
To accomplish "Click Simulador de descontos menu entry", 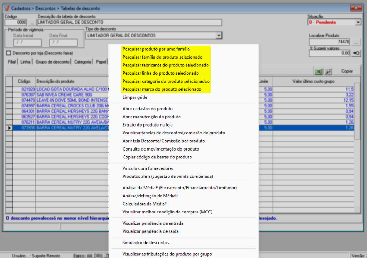I will pyautogui.click(x=146, y=242).
